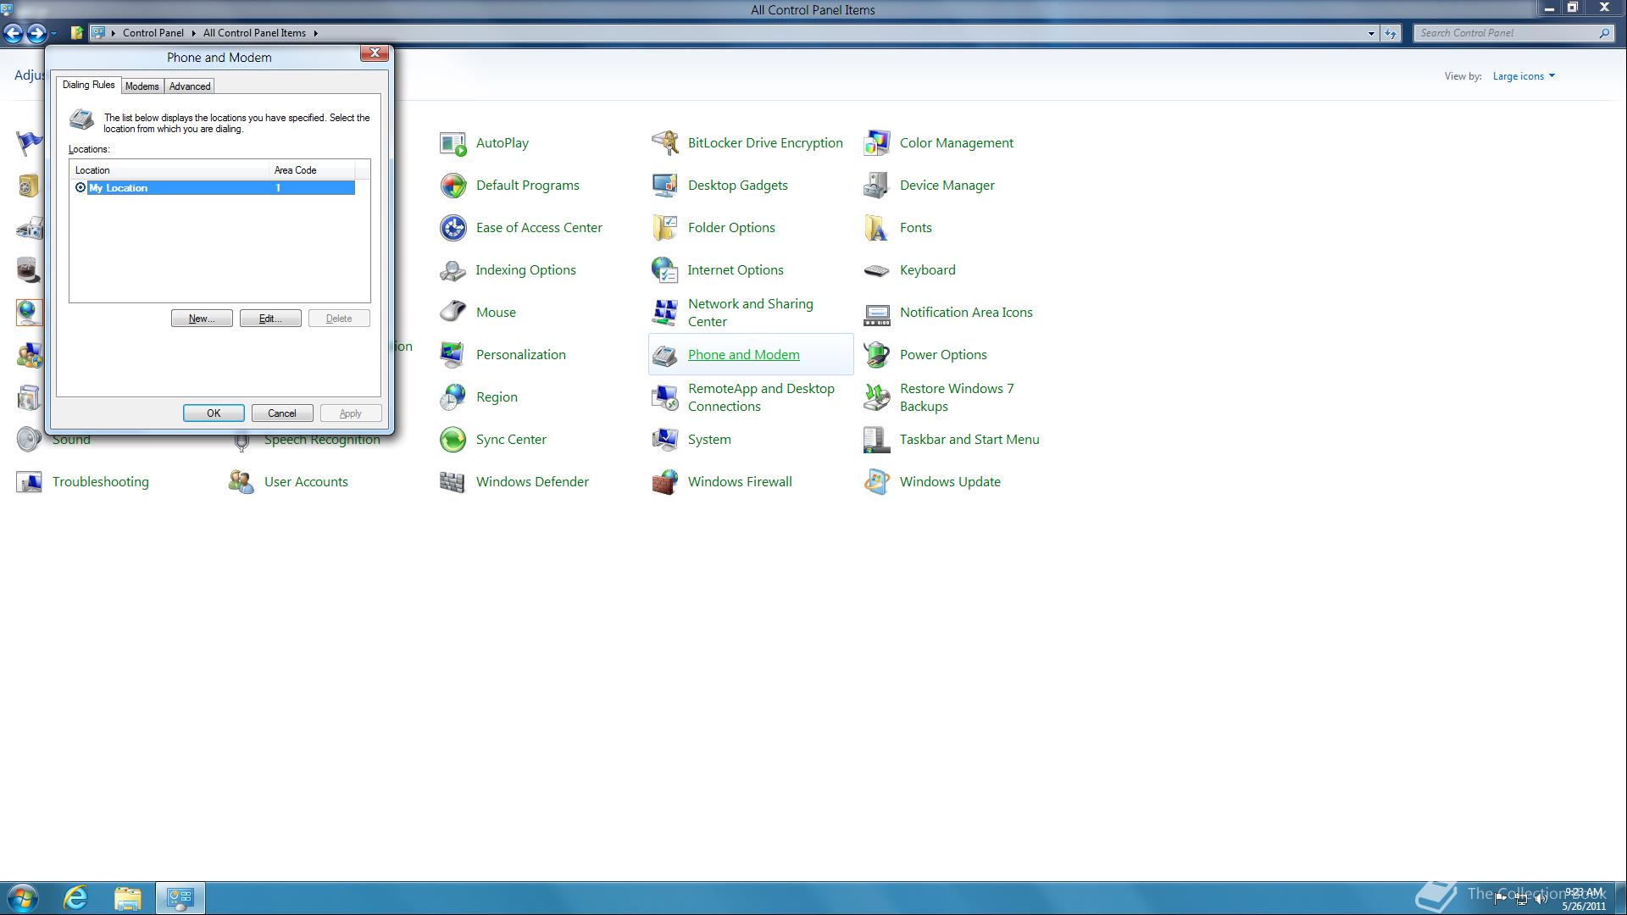Click the Indexing Options icon
This screenshot has height=915, width=1627.
click(453, 270)
